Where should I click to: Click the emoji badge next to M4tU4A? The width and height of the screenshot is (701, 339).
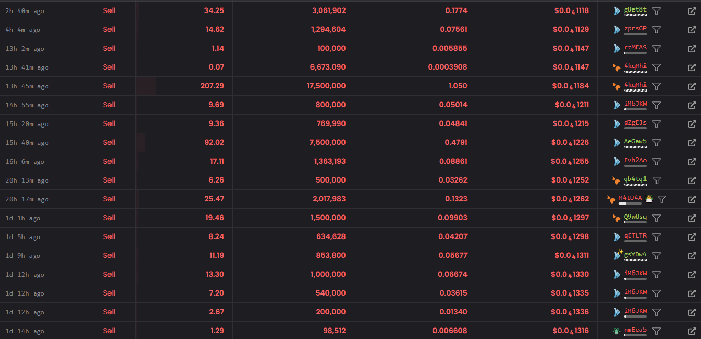coord(649,198)
